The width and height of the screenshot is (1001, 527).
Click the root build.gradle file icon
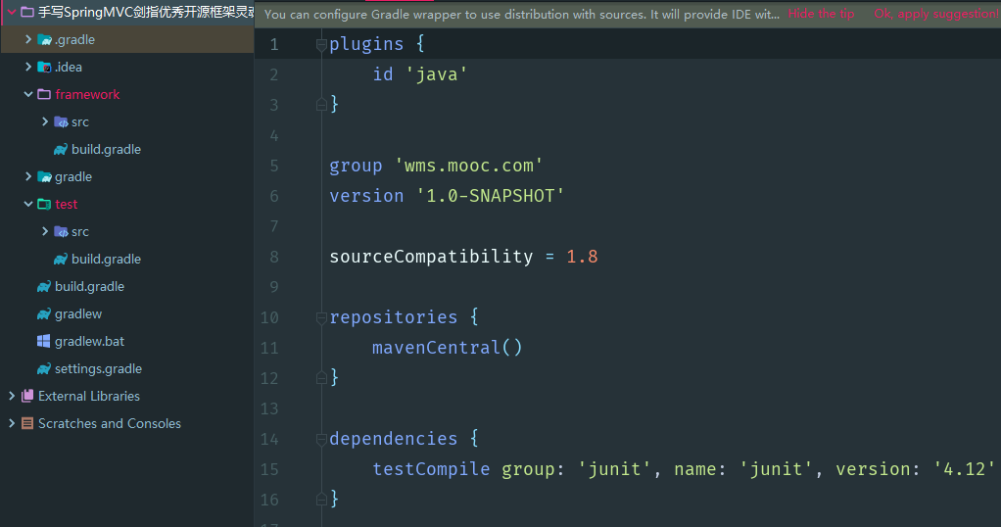44,287
